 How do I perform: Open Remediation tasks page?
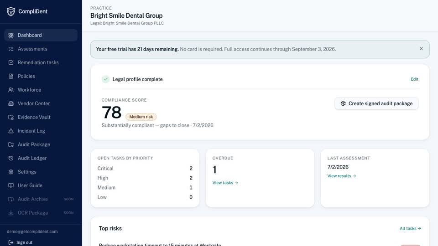[41, 62]
